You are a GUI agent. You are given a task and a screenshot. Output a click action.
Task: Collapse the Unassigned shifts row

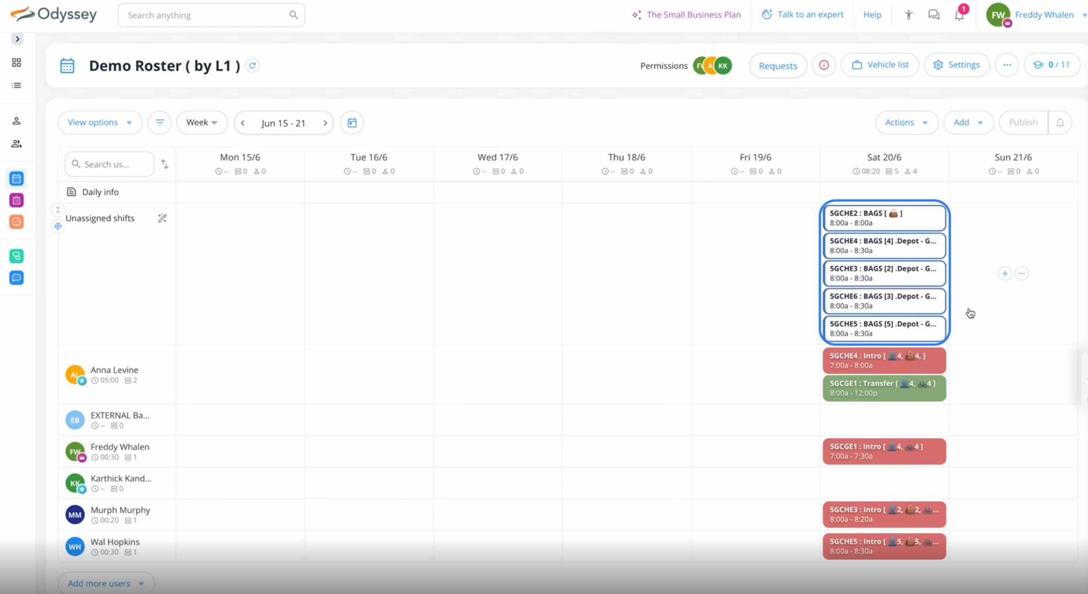click(x=58, y=210)
